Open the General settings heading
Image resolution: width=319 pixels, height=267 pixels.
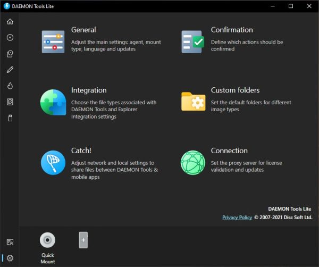click(83, 30)
